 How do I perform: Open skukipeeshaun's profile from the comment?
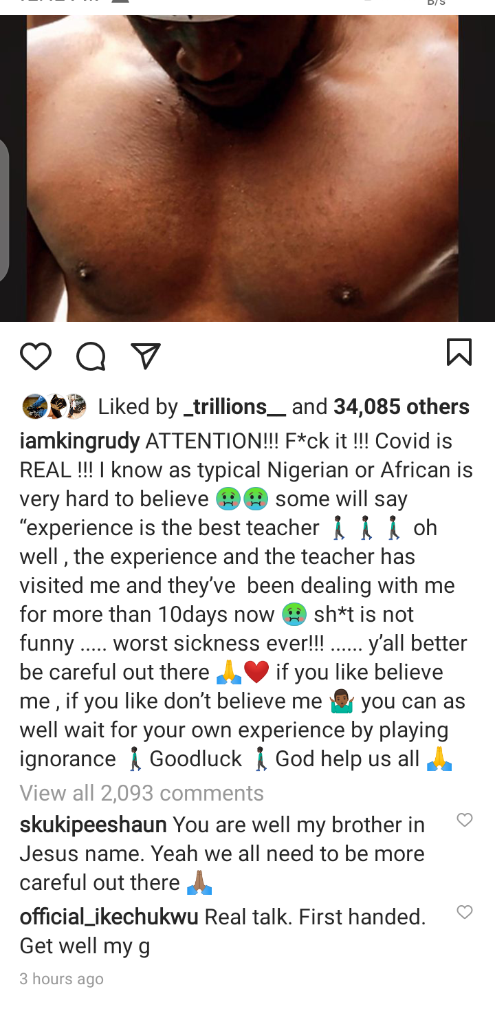pos(93,825)
